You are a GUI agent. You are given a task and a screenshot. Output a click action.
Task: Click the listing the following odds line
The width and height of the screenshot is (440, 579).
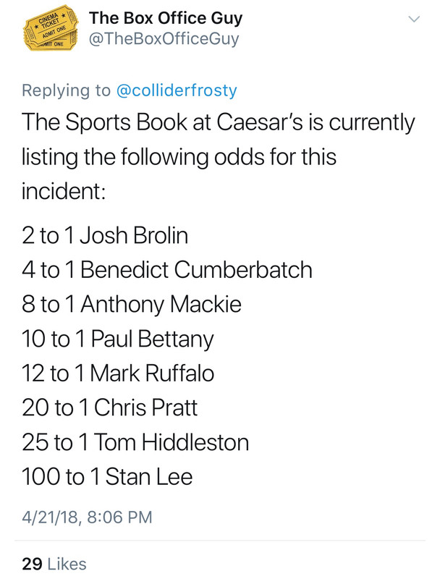coord(179,157)
